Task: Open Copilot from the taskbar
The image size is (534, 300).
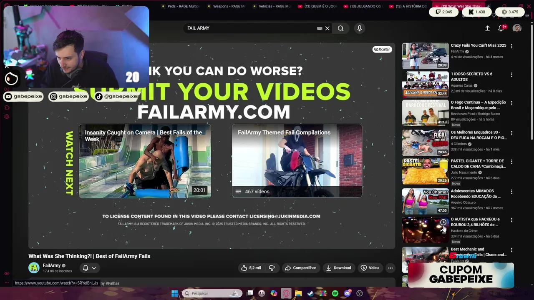Action: pos(274,293)
